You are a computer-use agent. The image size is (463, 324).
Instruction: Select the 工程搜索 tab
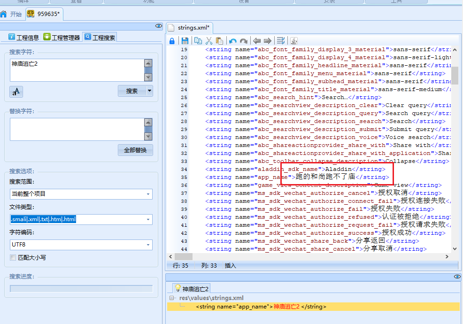coord(100,37)
